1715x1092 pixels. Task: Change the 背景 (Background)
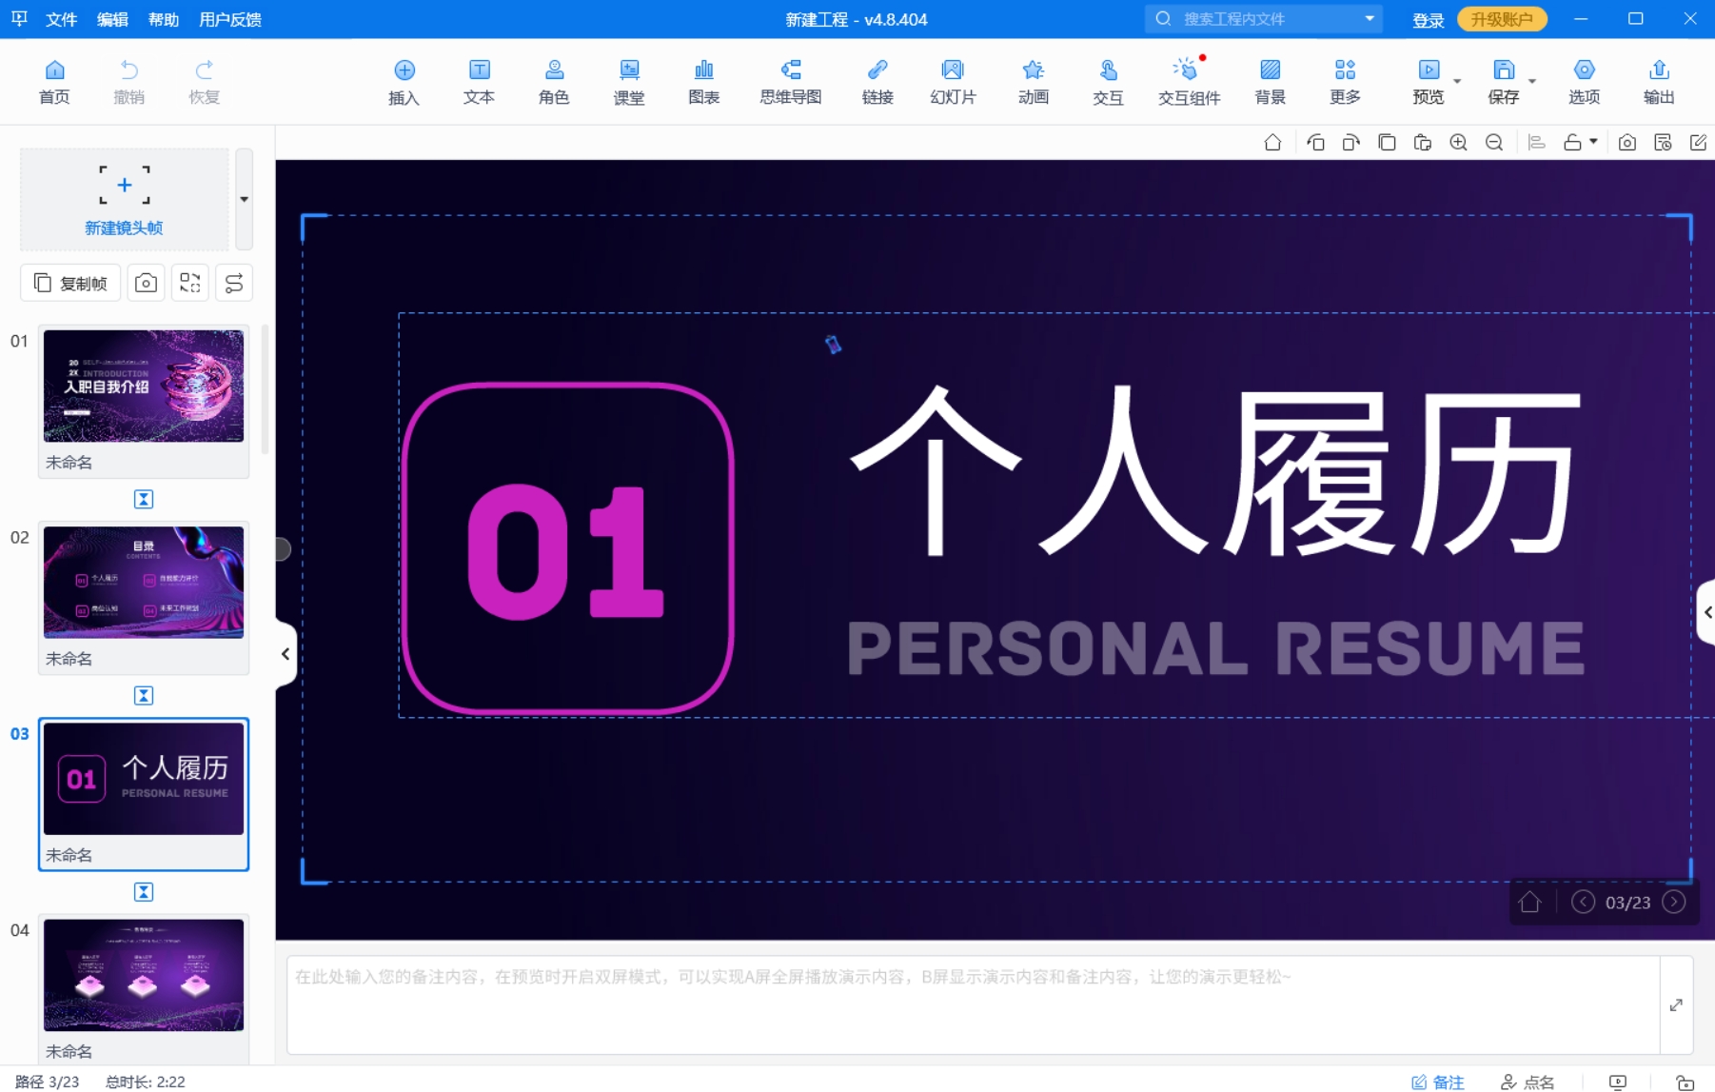click(x=1270, y=81)
